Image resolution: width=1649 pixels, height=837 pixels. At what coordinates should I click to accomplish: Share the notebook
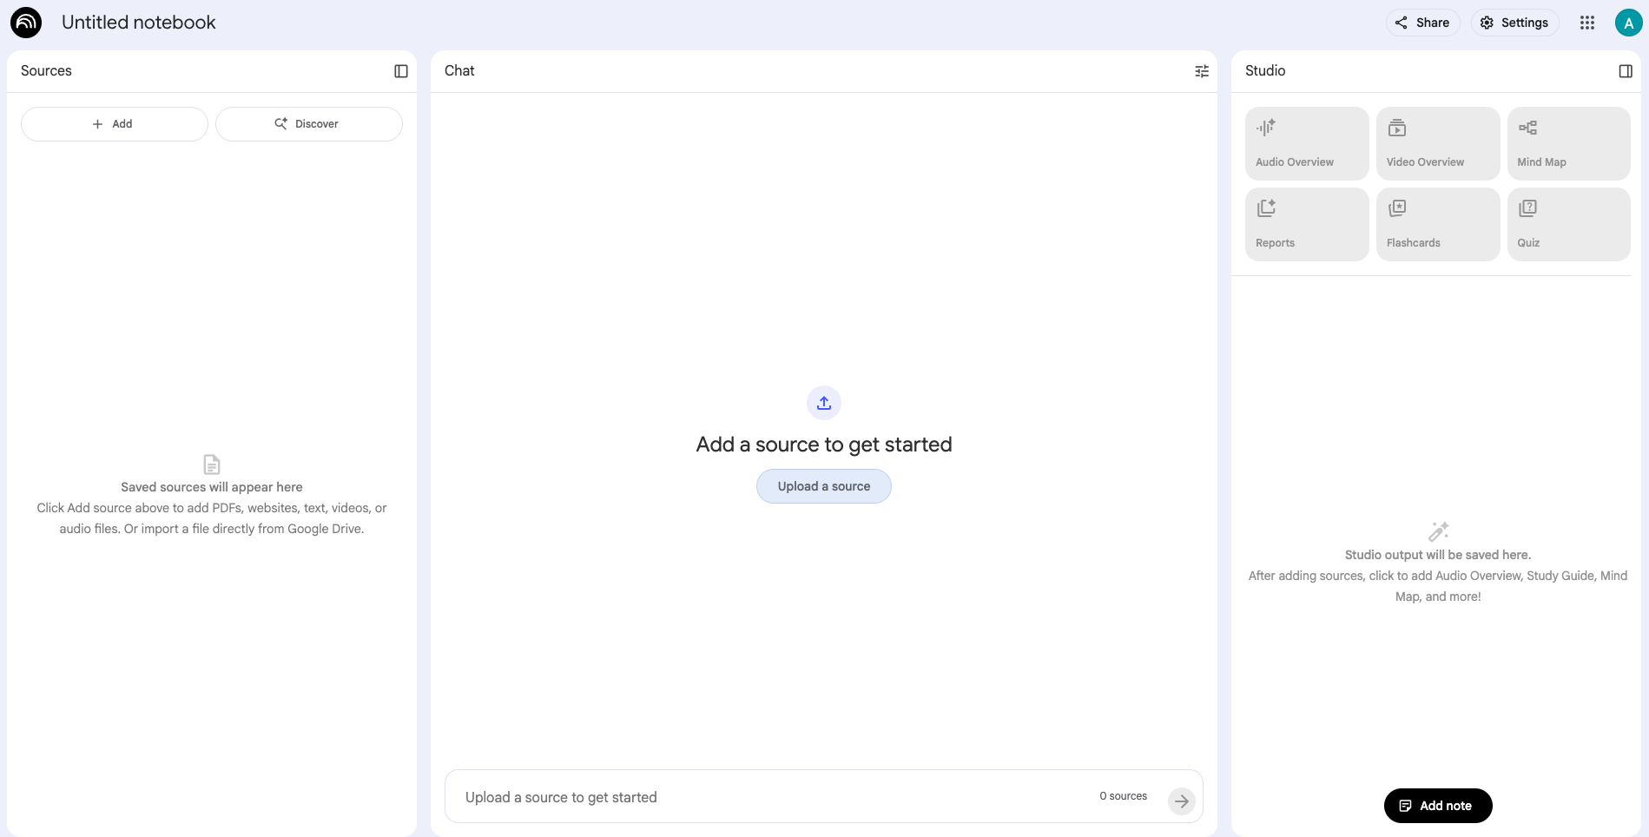tap(1421, 22)
